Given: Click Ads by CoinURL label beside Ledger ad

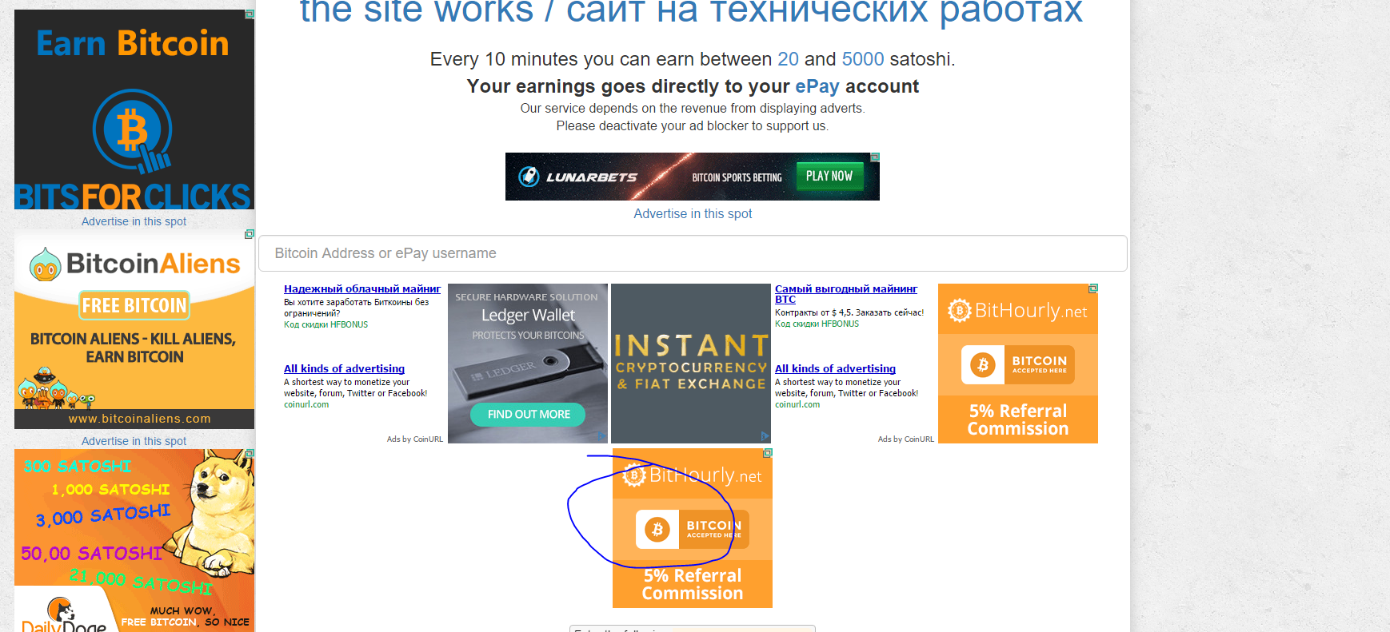Looking at the screenshot, I should (x=415, y=439).
